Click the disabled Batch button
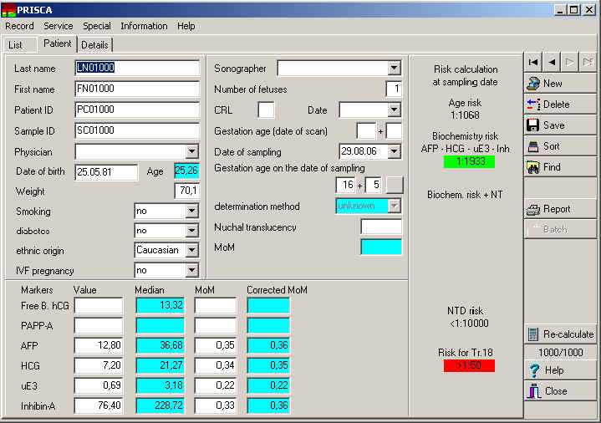The width and height of the screenshot is (601, 423). [560, 230]
